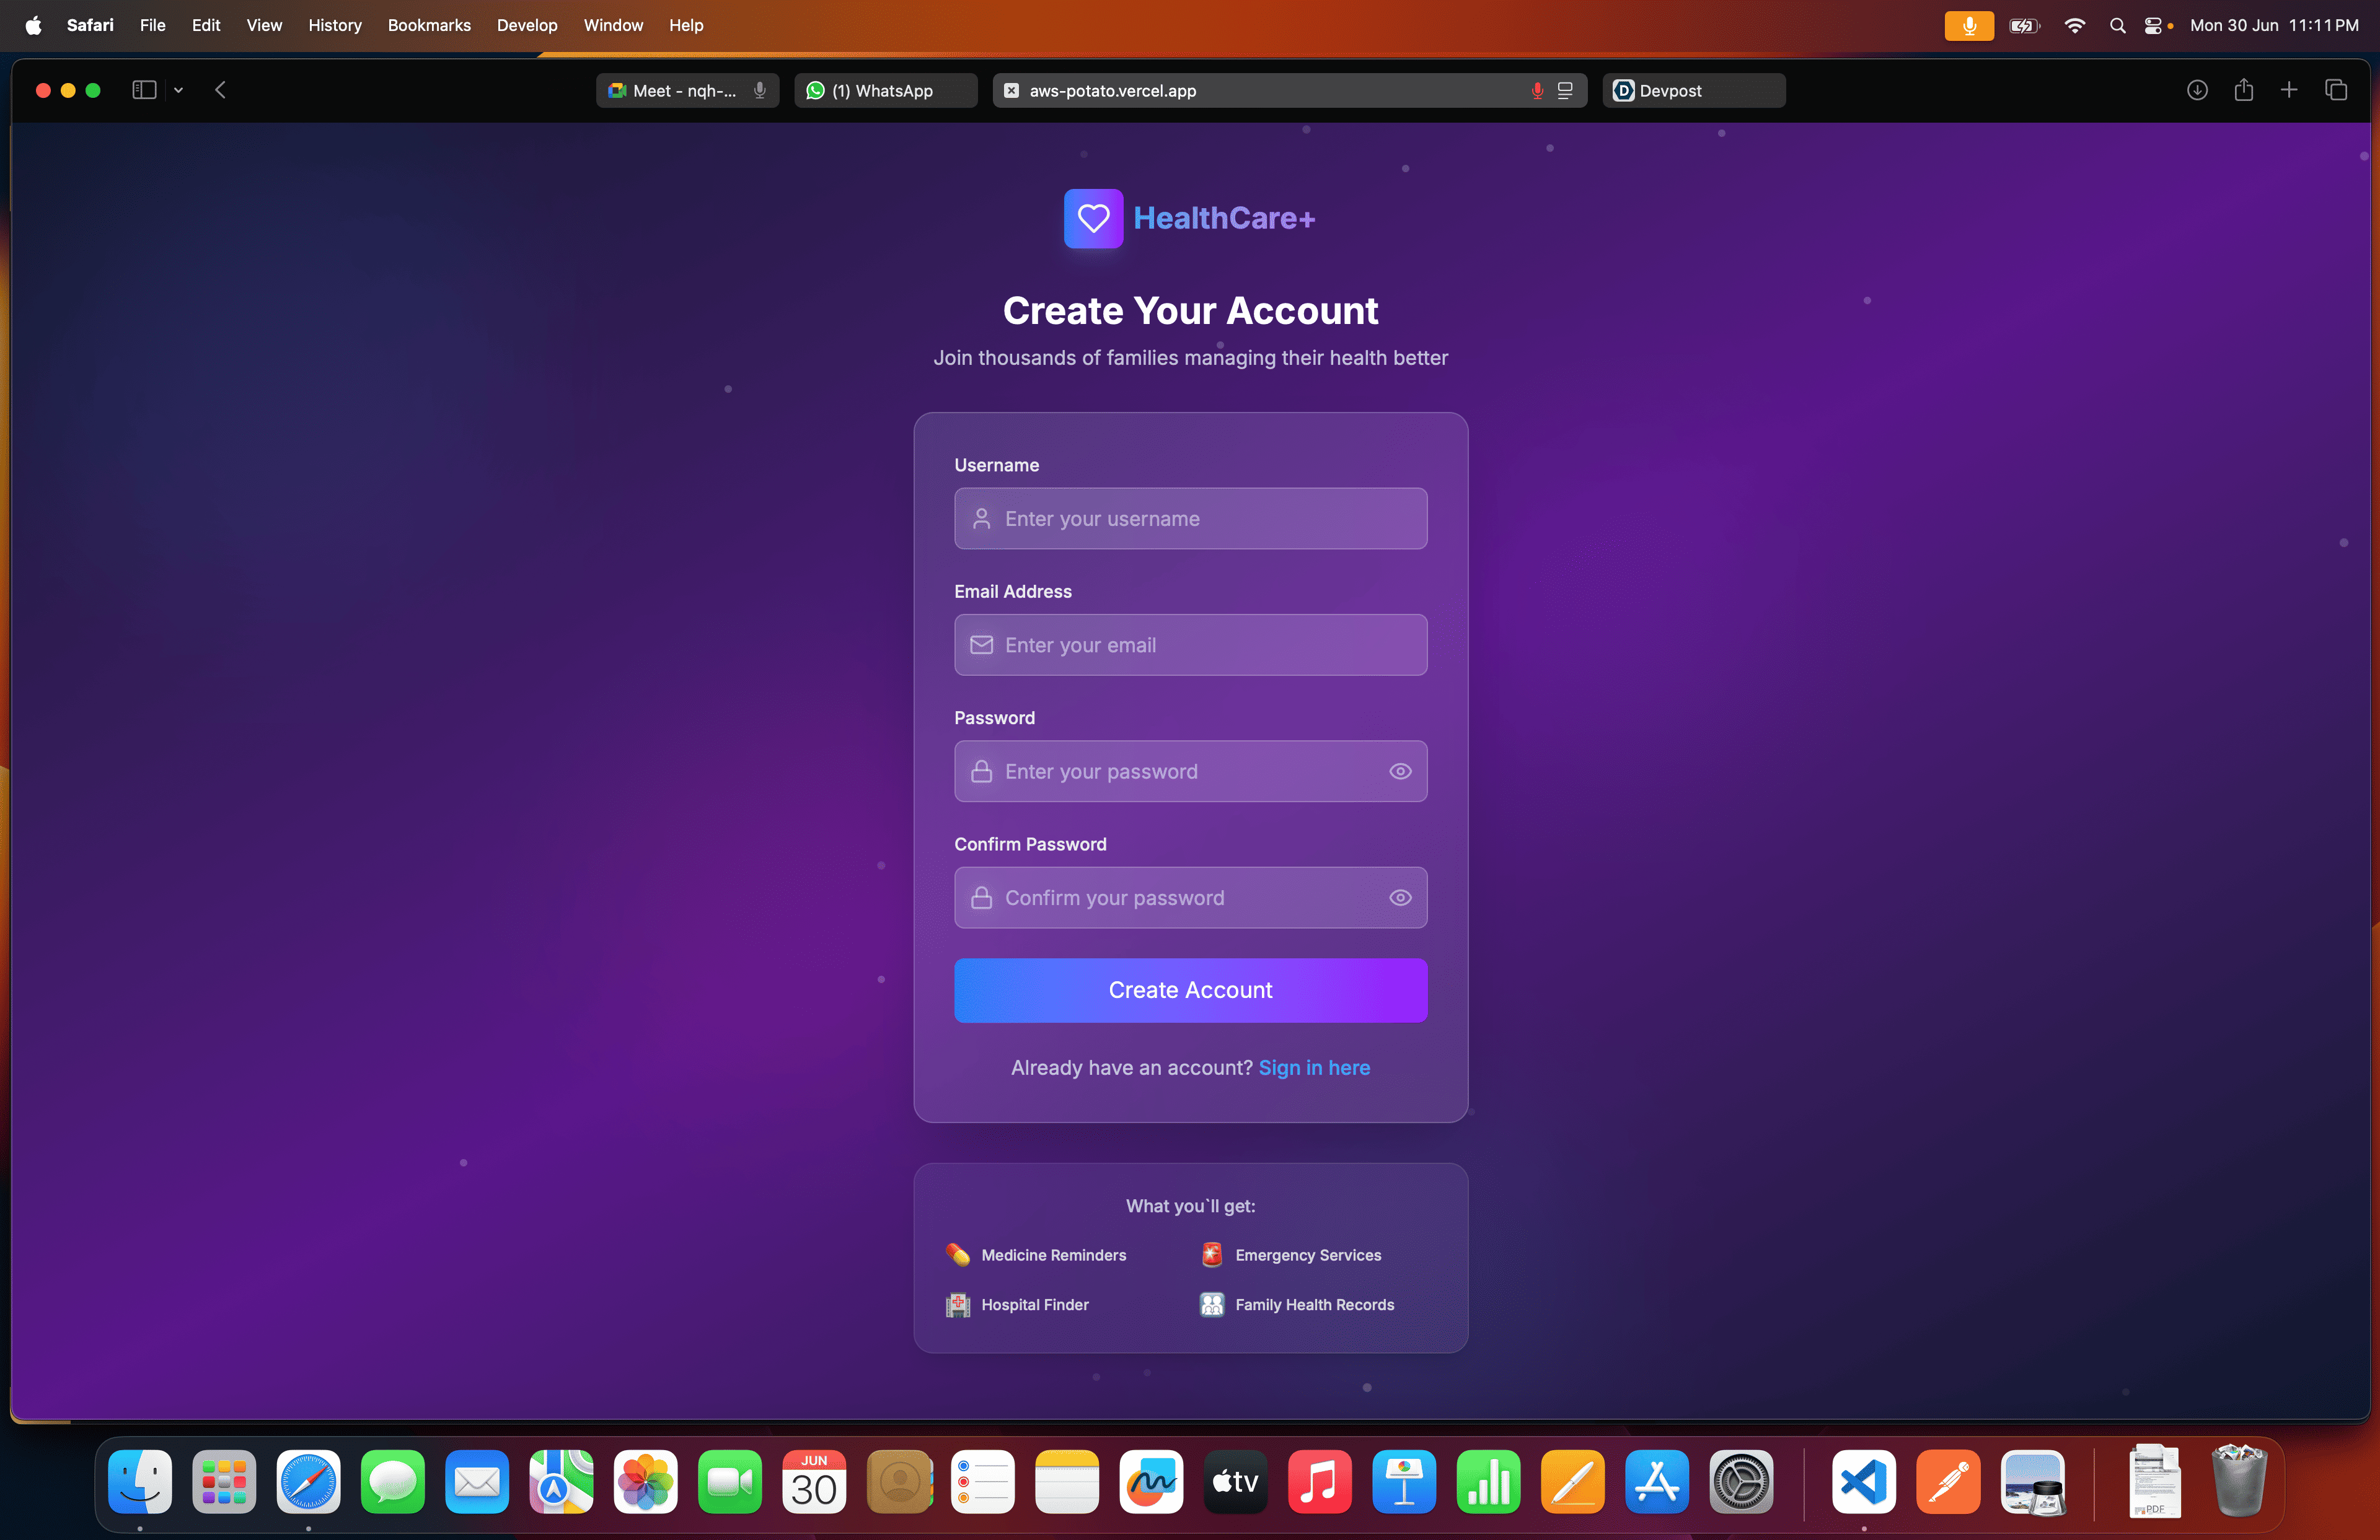Viewport: 2380px width, 1540px height.
Task: Expand the tab group dropdown arrow
Action: 178,90
